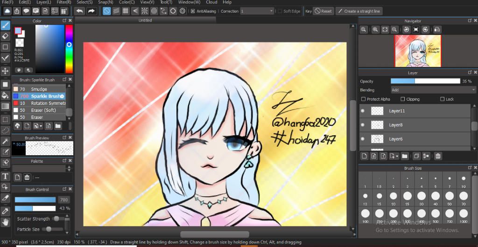Select the Brush tool in the left toolbar

[5, 26]
